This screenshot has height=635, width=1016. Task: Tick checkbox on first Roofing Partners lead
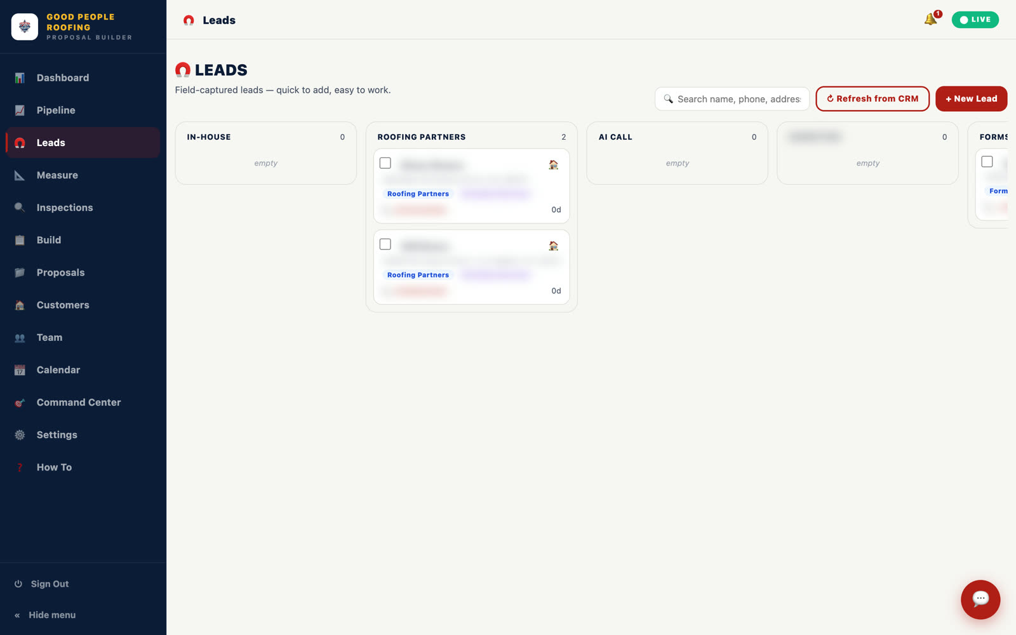[x=385, y=163]
